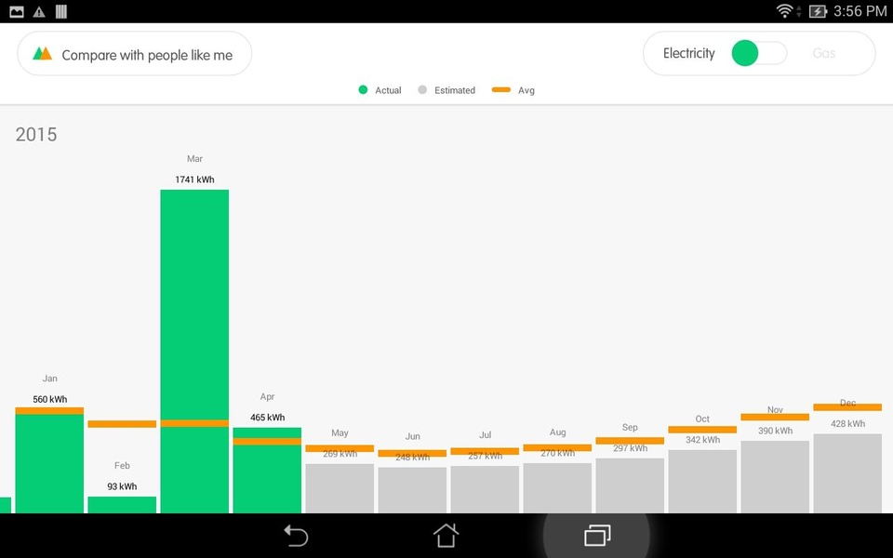The width and height of the screenshot is (893, 558).
Task: Tap the green Actual legend dot
Action: coord(363,89)
